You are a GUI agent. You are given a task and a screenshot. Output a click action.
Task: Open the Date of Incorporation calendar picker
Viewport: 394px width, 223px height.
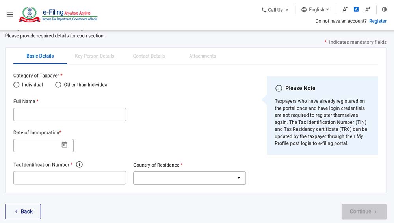click(64, 145)
